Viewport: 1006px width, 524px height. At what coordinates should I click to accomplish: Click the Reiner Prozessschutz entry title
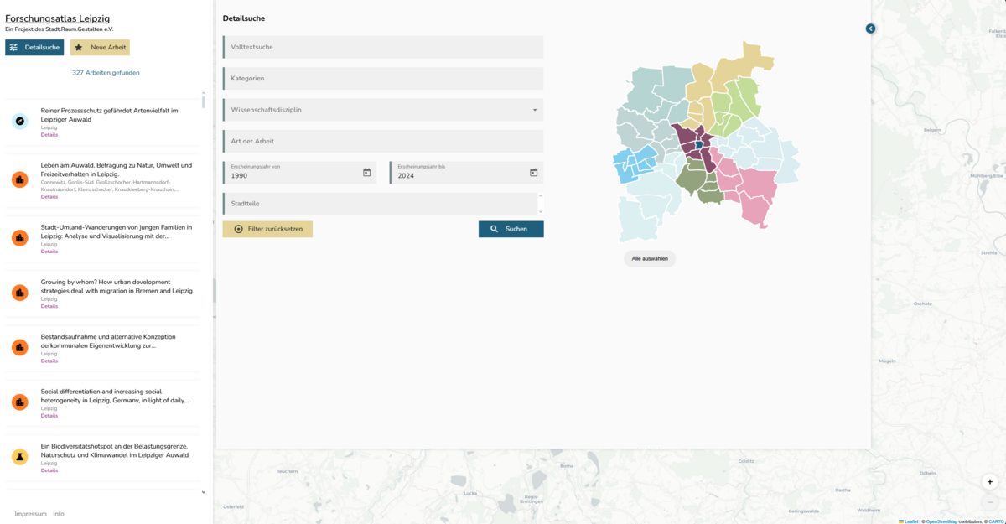click(110, 115)
